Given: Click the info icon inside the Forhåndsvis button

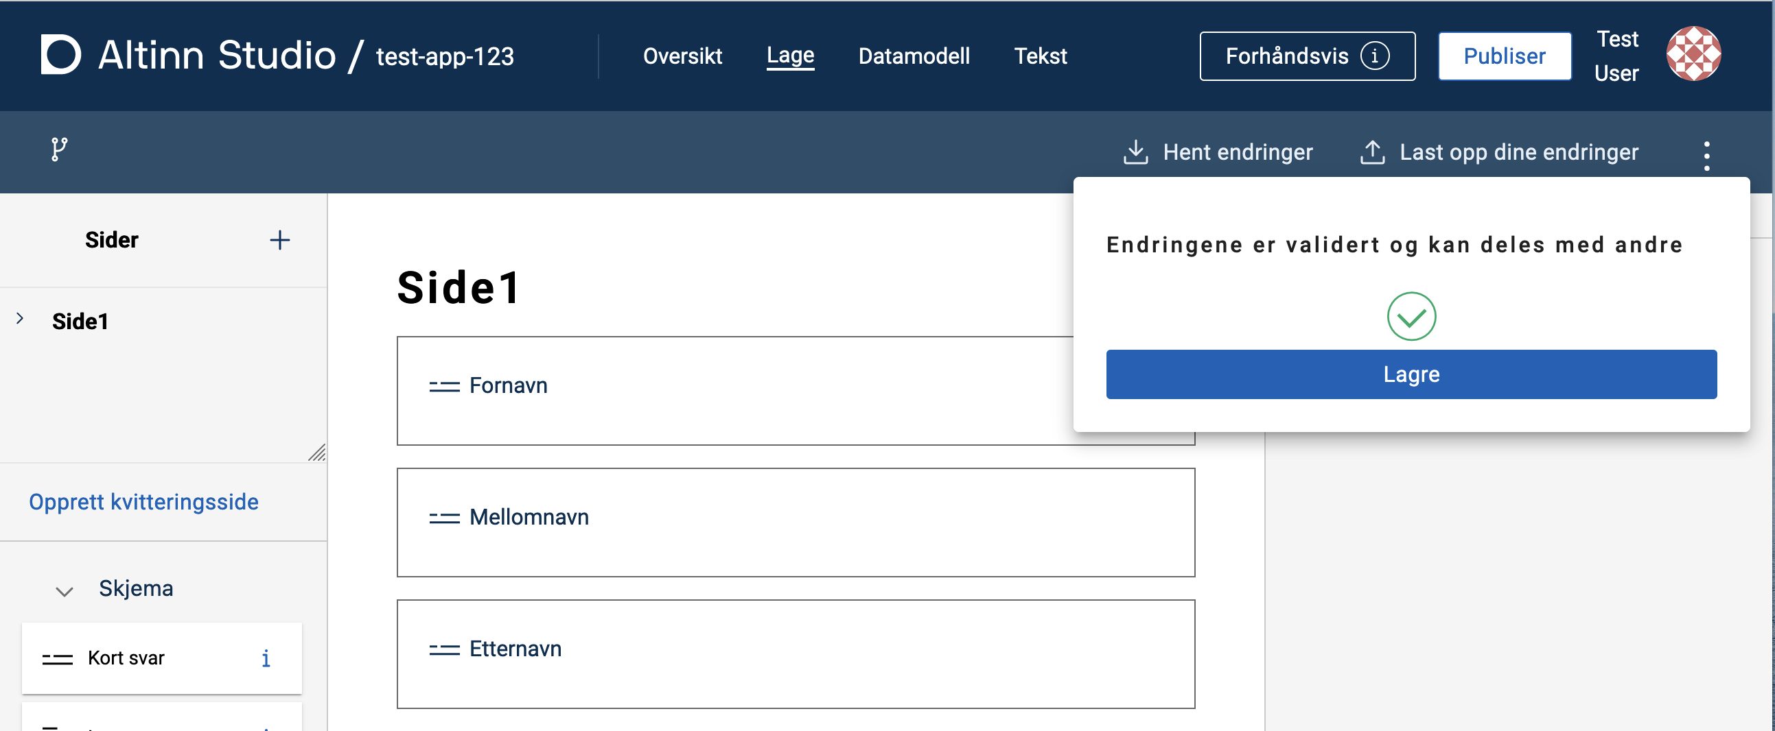Looking at the screenshot, I should click(1376, 56).
